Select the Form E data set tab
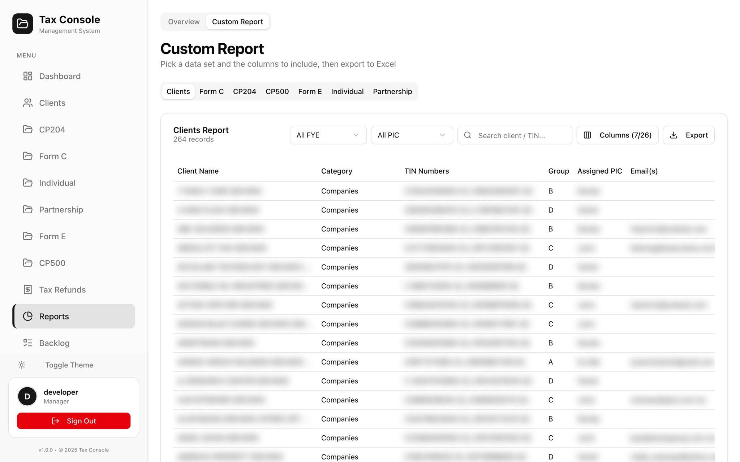 310,92
